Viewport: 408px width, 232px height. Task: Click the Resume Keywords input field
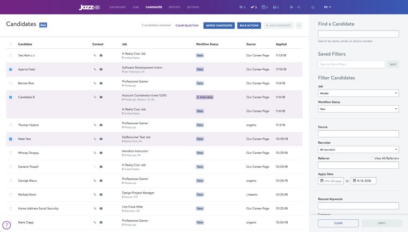click(358, 206)
